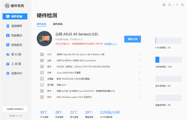Screen dimensions: 187x120
Task: Open 我的硬件 in the sidebar
Action: pos(14,26)
